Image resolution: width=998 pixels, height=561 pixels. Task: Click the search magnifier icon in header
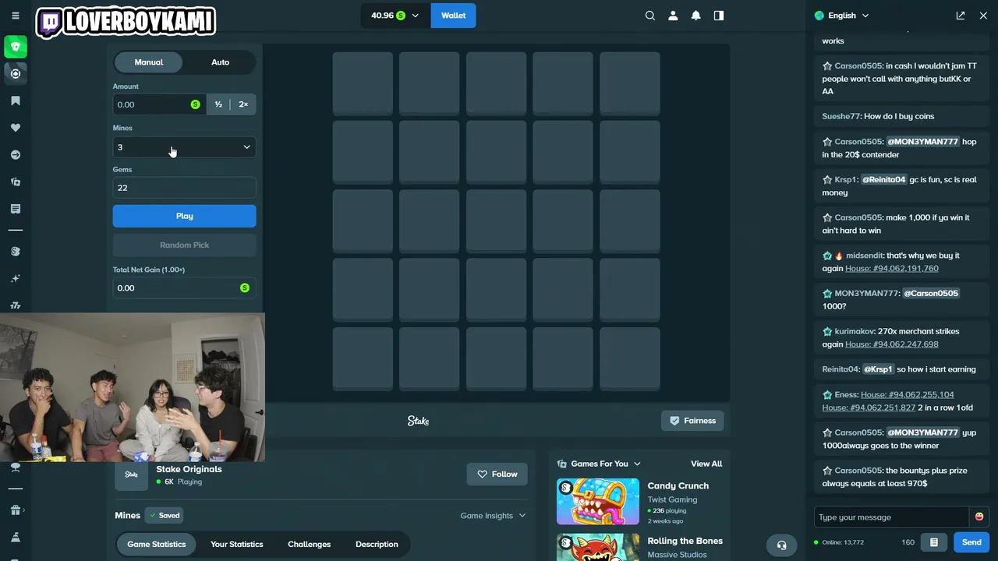coord(649,16)
